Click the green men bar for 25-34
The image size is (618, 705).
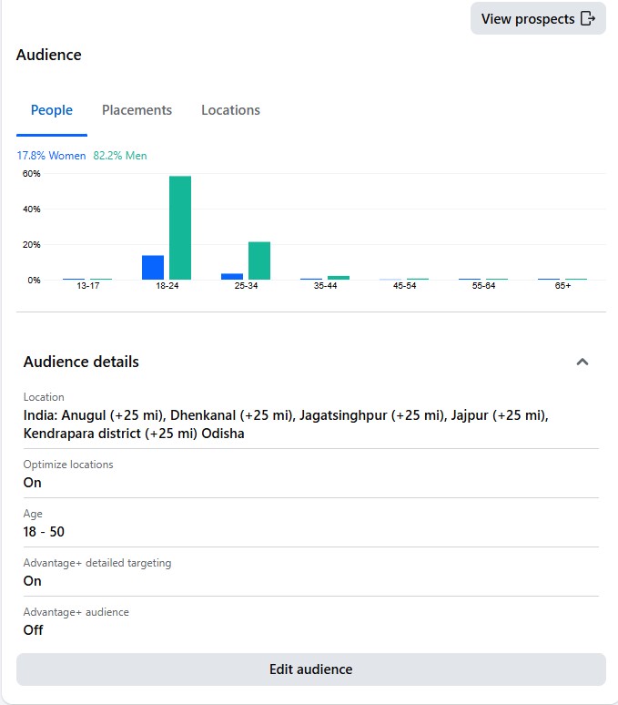pos(259,261)
